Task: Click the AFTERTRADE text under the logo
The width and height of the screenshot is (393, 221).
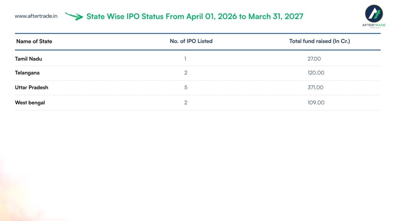Action: 374,25
